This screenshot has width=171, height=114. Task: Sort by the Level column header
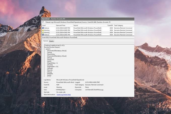(44, 25)
